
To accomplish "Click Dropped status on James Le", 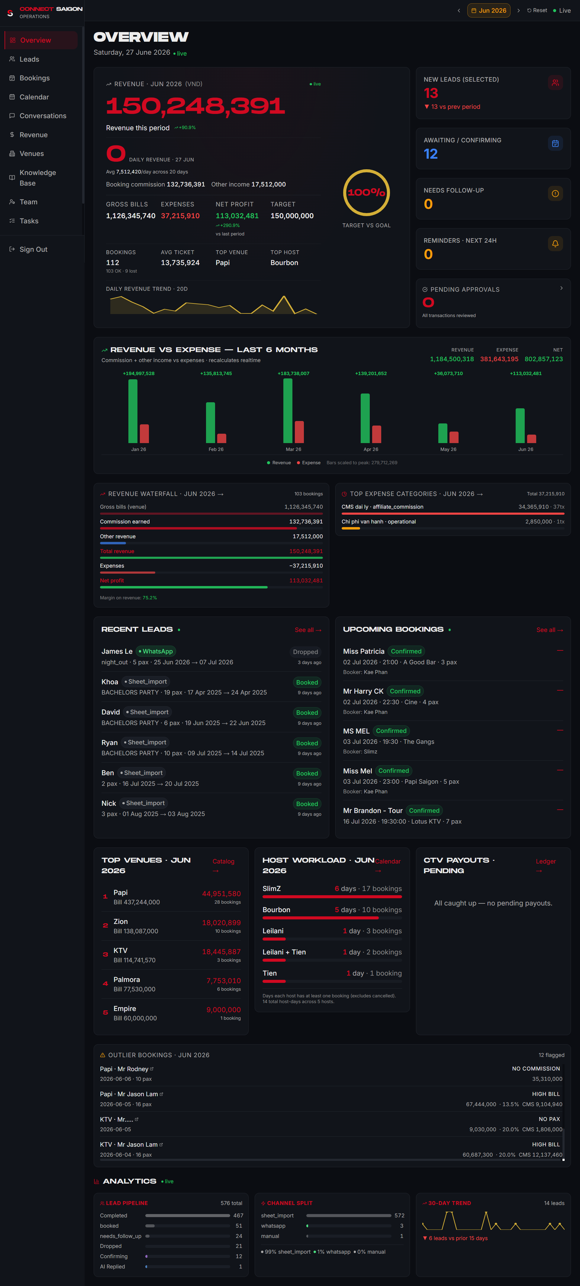I will coord(305,652).
